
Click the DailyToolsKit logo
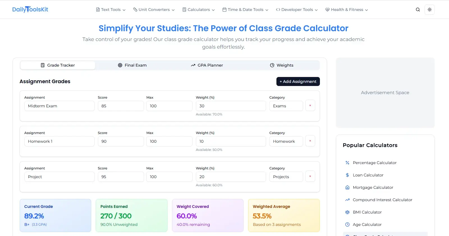click(x=30, y=9)
